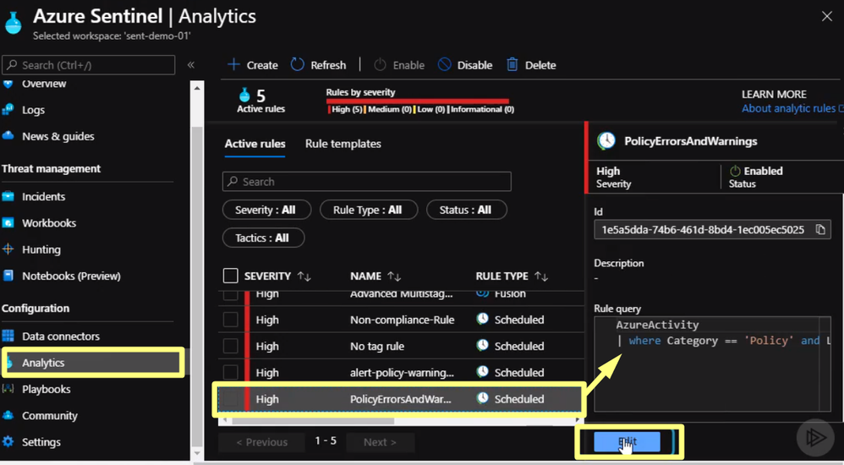
Task: Click the sidebar scroll up arrow
Action: click(x=197, y=88)
